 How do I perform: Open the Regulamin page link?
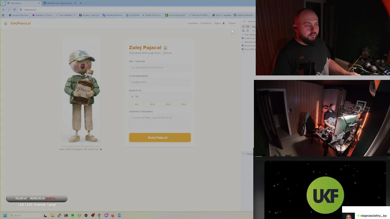click(x=193, y=23)
